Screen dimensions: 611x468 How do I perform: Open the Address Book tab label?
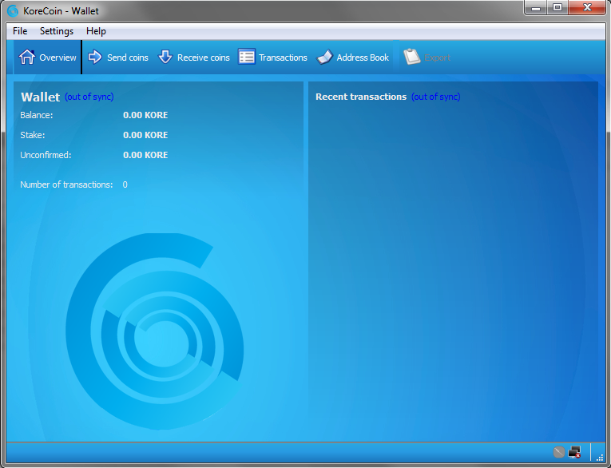[x=363, y=58]
